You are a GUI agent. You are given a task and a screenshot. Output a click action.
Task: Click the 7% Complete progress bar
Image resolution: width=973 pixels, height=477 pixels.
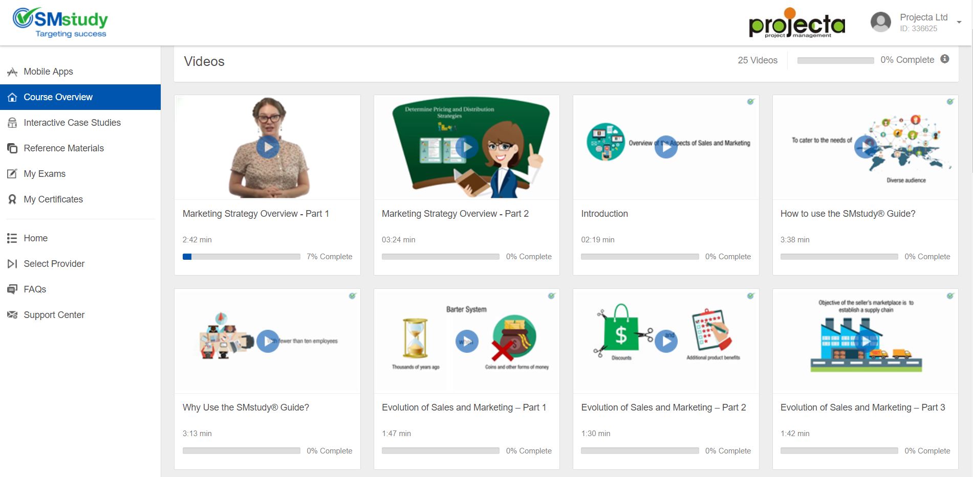click(x=241, y=257)
